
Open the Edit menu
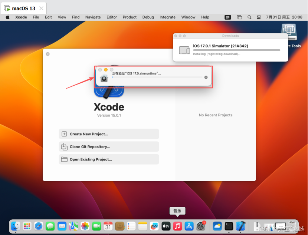pos(48,17)
